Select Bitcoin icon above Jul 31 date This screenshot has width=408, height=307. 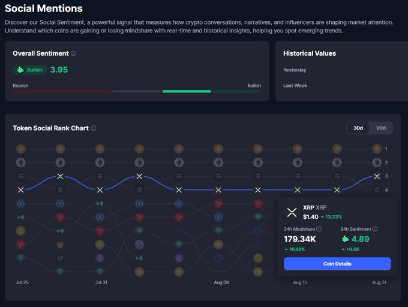click(x=100, y=149)
